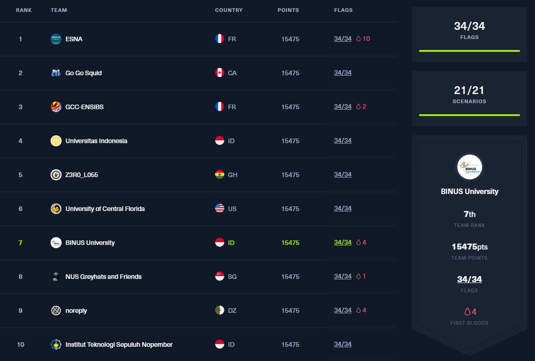
Task: Click the Algeria flag for noreply
Action: (x=220, y=311)
